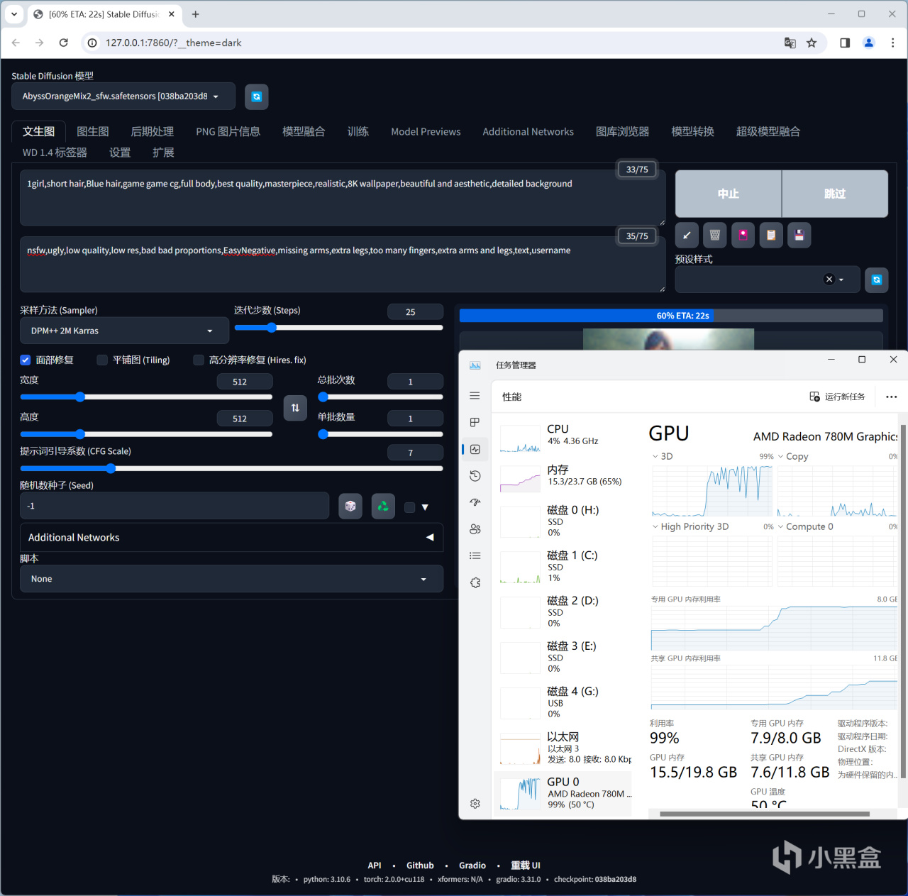
Task: Open the 脚本 script None dropdown
Action: (x=231, y=579)
